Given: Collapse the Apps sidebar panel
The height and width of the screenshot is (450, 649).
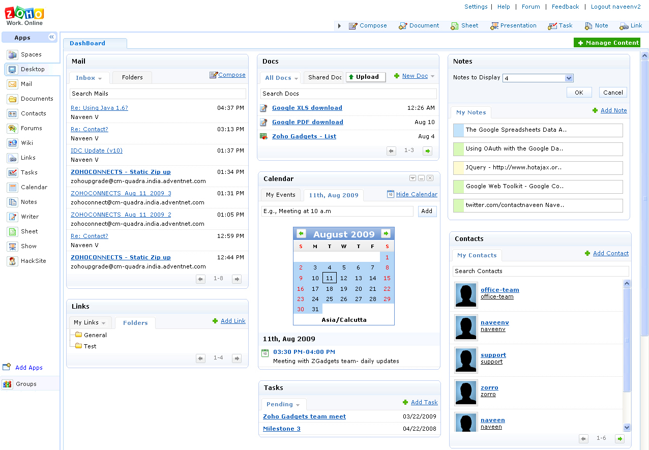Looking at the screenshot, I should [x=52, y=37].
